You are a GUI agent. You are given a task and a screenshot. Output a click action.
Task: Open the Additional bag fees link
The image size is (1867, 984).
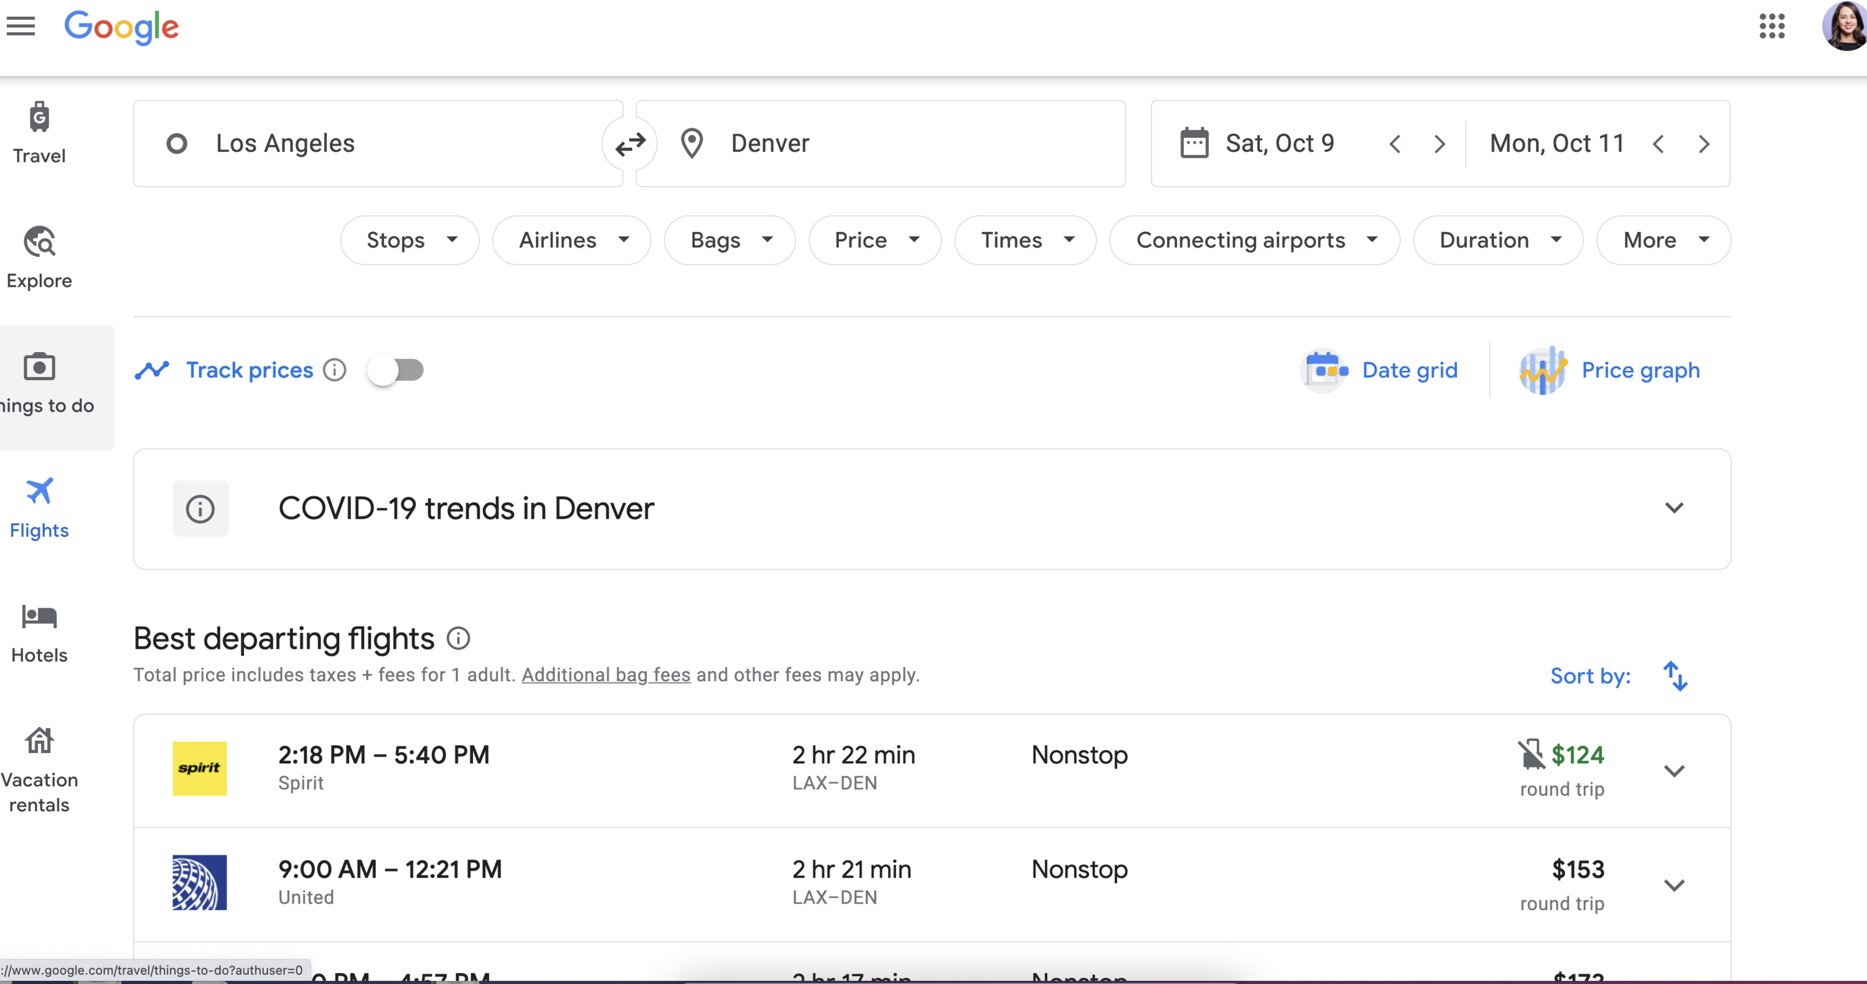pos(606,675)
